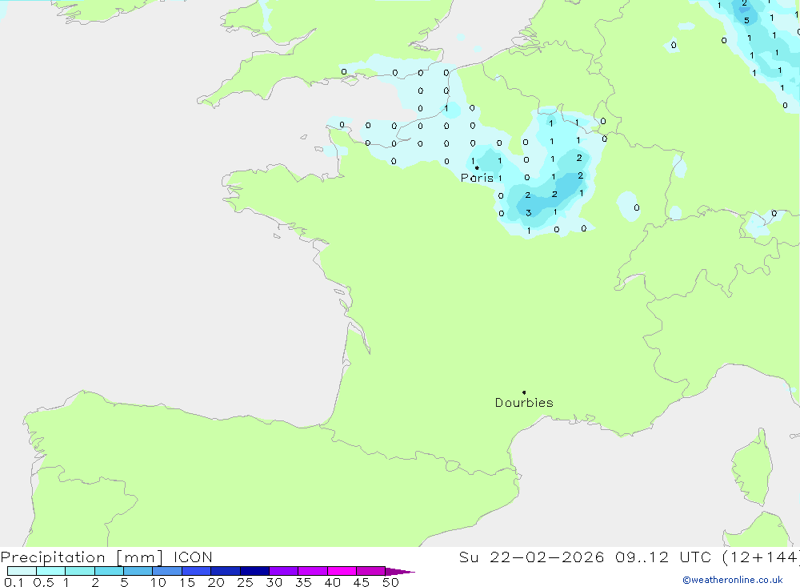Click the legend scale label 0.5
The width and height of the screenshot is (800, 587).
point(43,582)
